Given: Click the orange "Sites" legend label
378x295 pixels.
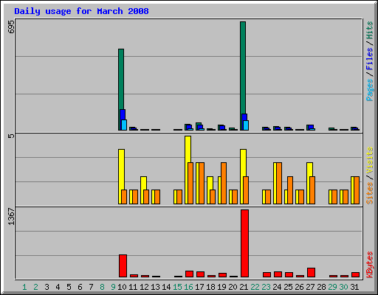Looking at the screenshot, I should coord(370,193).
